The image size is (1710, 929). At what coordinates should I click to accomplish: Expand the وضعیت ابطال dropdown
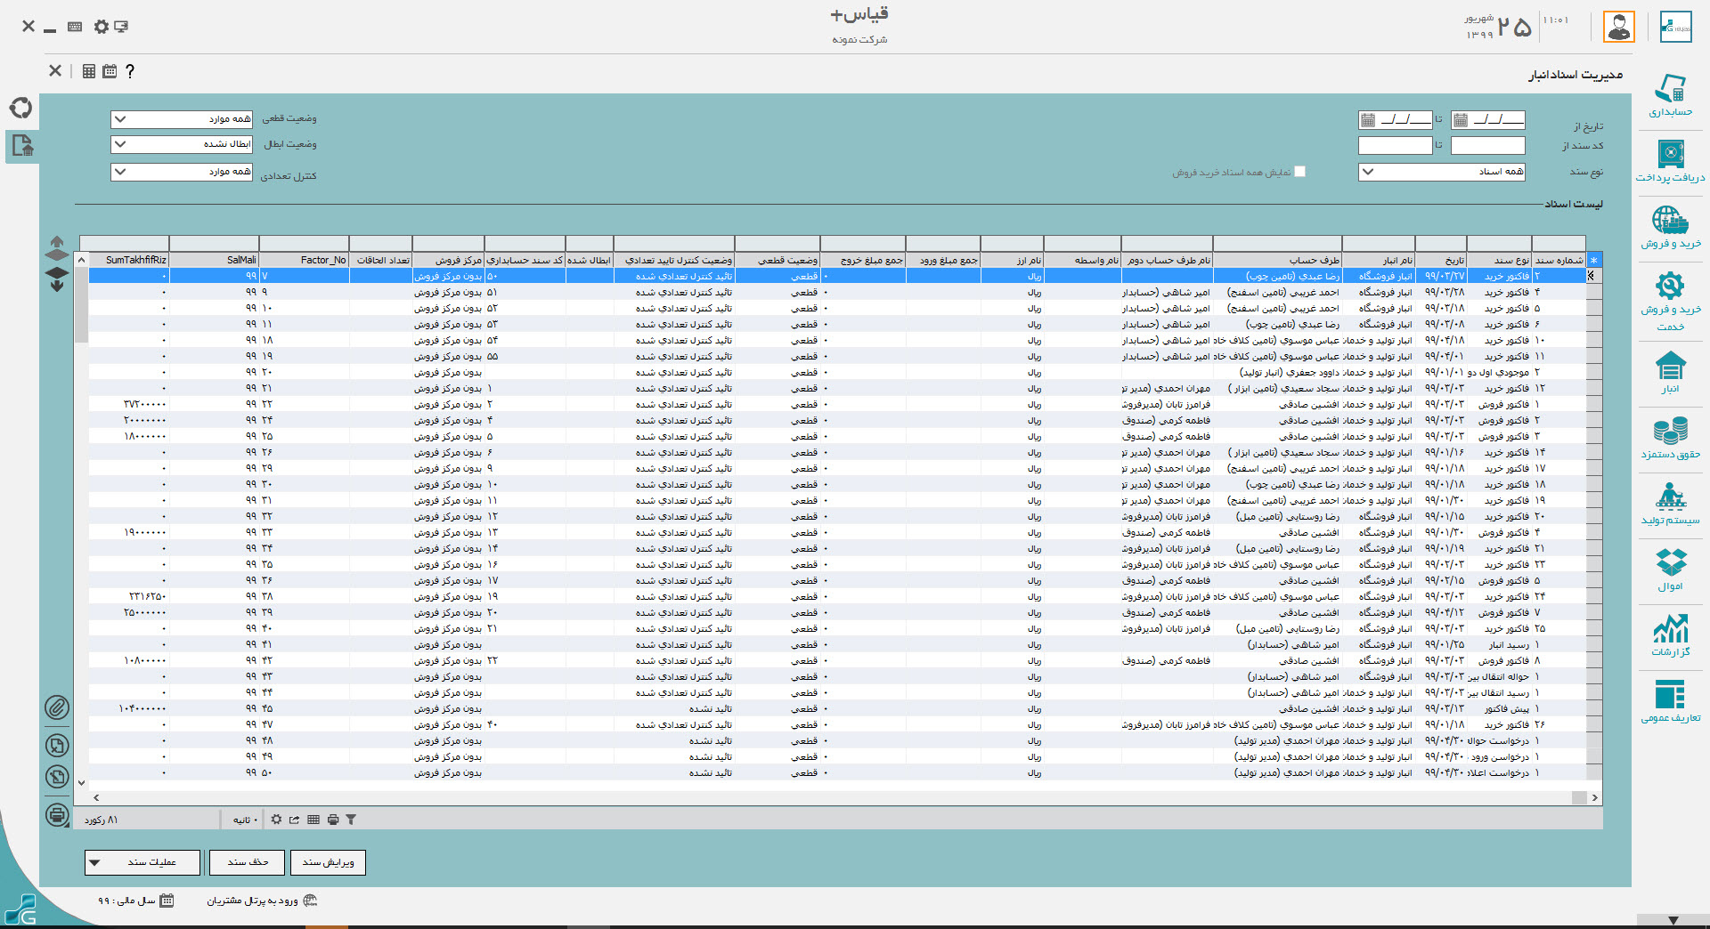[x=120, y=144]
